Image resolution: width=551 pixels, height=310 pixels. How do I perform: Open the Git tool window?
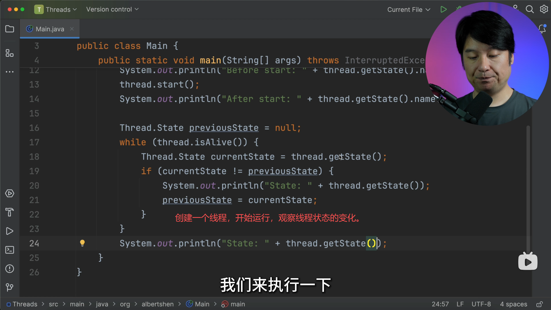tap(10, 287)
